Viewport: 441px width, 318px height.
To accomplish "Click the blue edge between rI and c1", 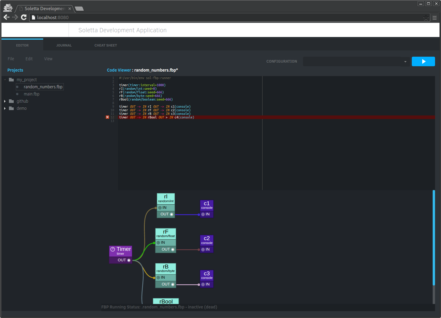I will pyautogui.click(x=187, y=214).
